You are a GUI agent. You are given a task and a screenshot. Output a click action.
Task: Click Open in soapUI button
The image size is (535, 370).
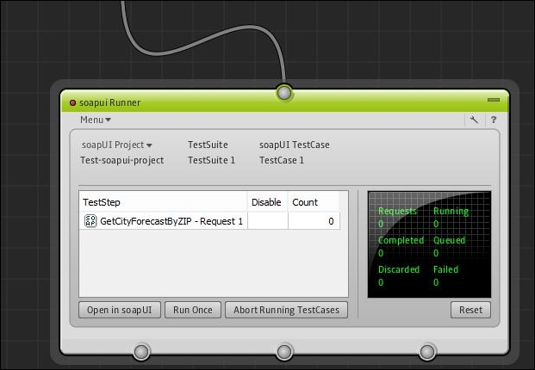120,310
